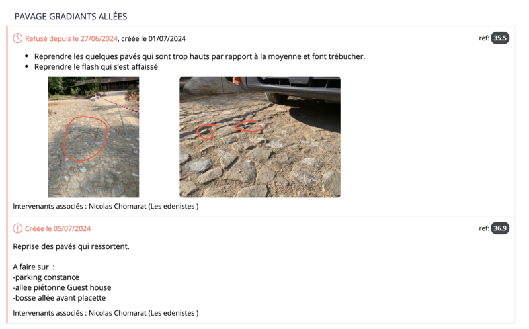Click the créée le 01/07/2024 date text
Image resolution: width=529 pixels, height=329 pixels.
click(x=153, y=39)
